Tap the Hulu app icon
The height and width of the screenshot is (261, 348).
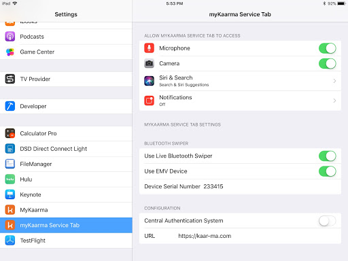pyautogui.click(x=10, y=179)
